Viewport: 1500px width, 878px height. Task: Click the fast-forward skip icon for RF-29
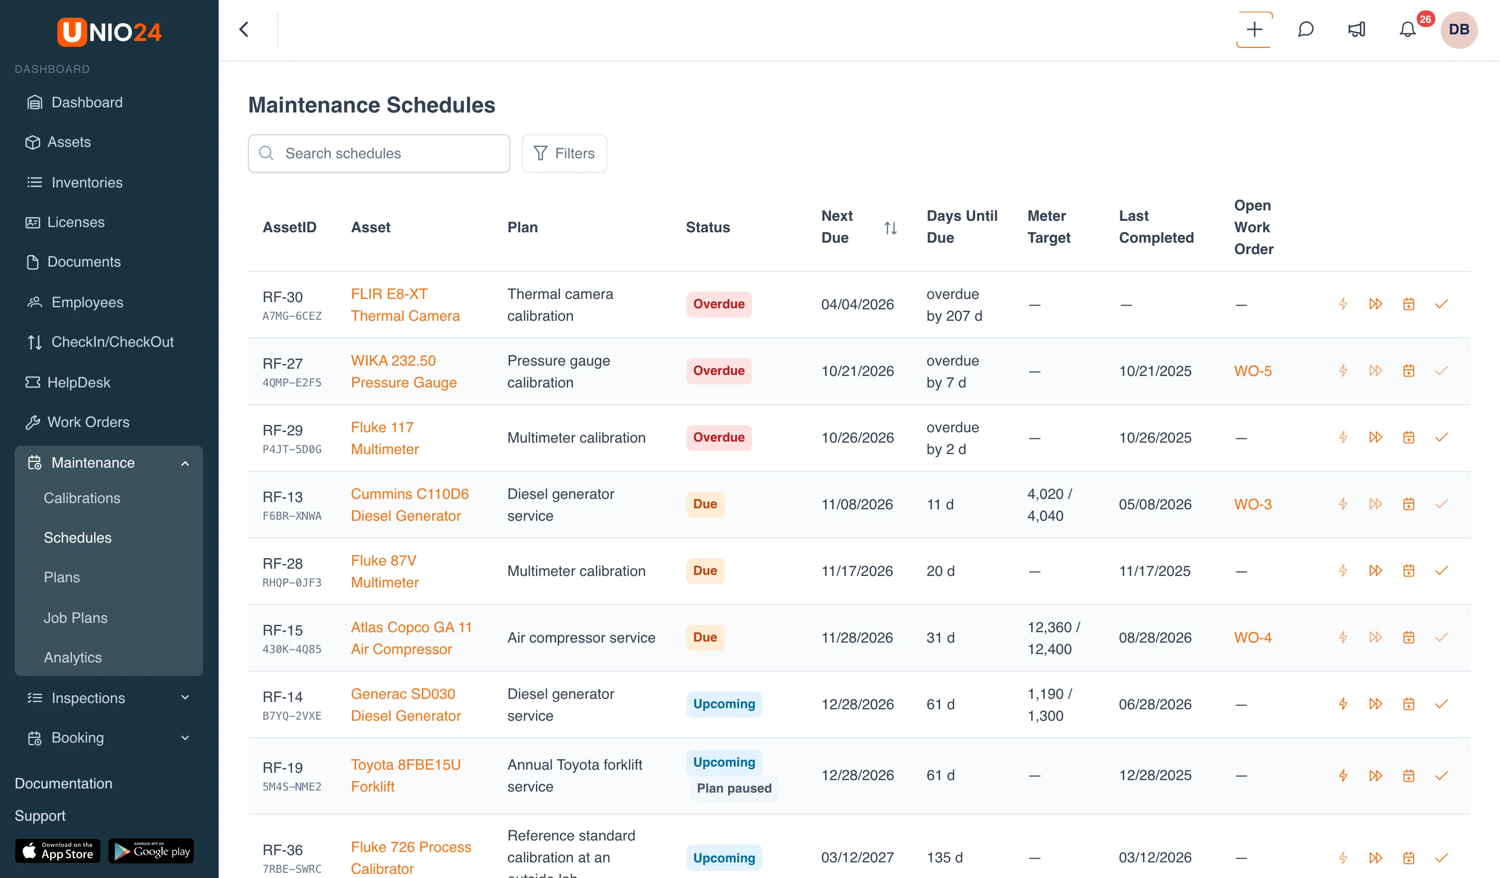point(1376,437)
